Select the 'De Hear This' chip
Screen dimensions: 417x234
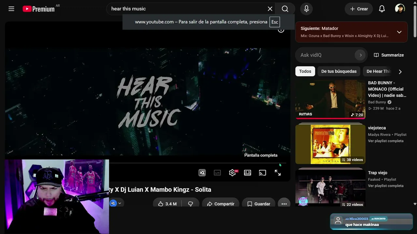(x=378, y=71)
